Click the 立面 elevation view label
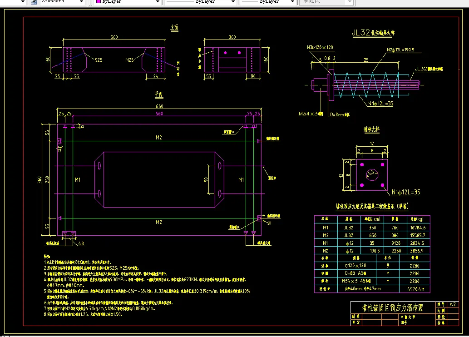 [x=174, y=28]
